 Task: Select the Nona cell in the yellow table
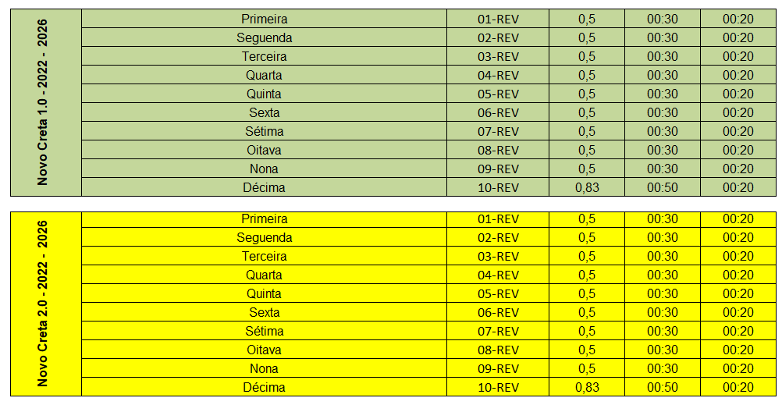(x=265, y=368)
